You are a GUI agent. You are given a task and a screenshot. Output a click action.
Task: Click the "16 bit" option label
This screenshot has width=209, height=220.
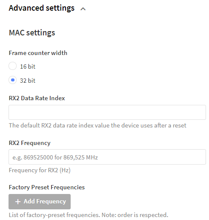click(x=28, y=67)
